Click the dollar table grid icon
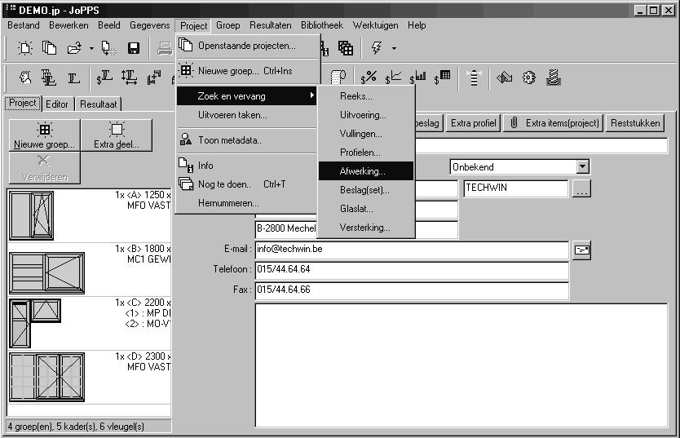The image size is (680, 438). [x=443, y=77]
